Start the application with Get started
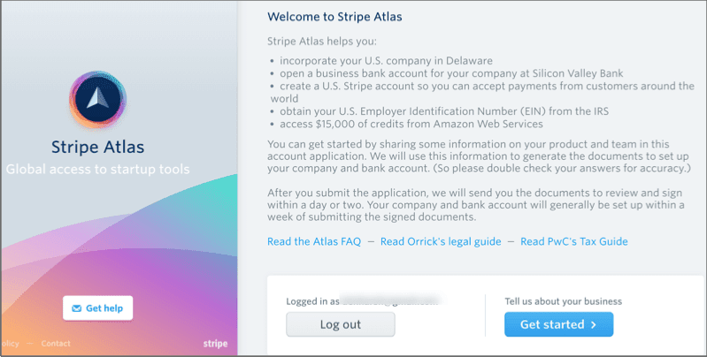707x357 pixels. click(558, 324)
